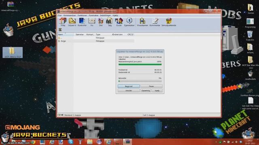
Task: Click the Kommentar toolbar icon
Action: pos(155,22)
